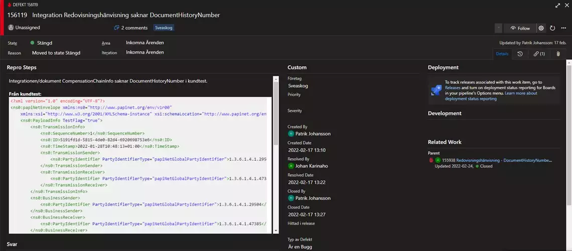This screenshot has height=251, width=572.
Task: Select the Resolved Date 2022-02-17 13:22
Action: pyautogui.click(x=307, y=182)
